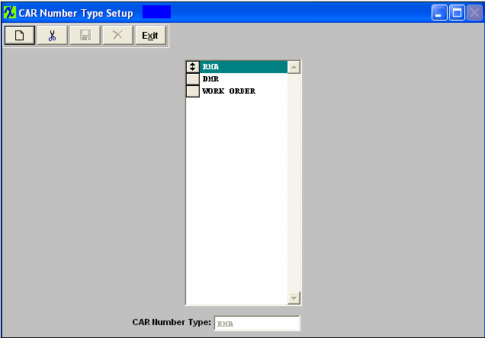Select the RMA row in list

243,67
